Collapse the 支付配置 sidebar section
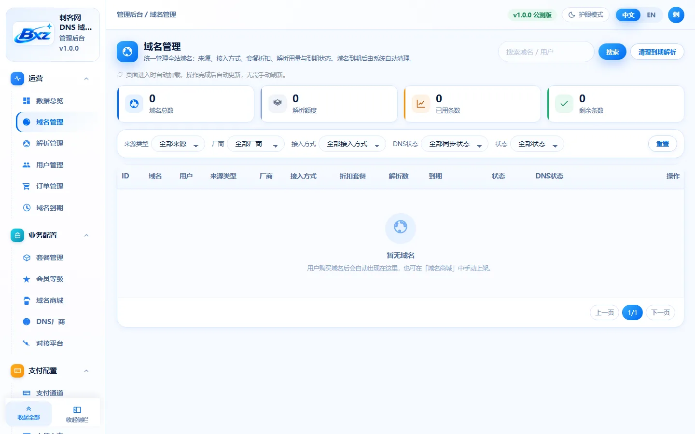The image size is (695, 434). pos(86,371)
